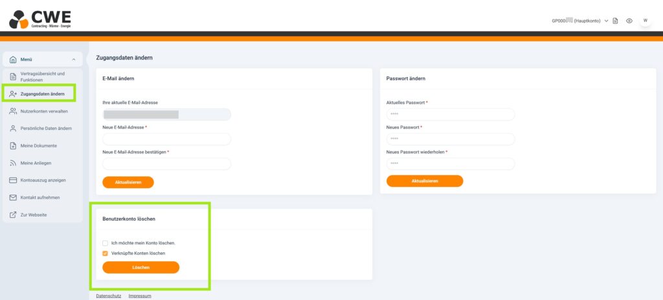
Task: Click the Meine Dokumente file icon
Action: click(x=13, y=145)
